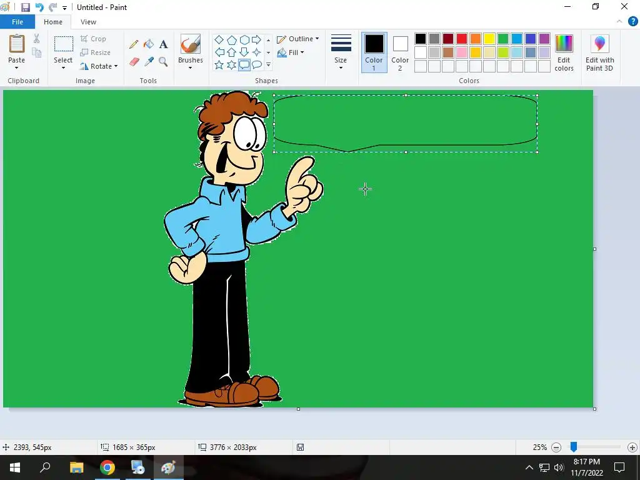The image size is (640, 480).
Task: Select the Magnifier tool
Action: coord(163,62)
